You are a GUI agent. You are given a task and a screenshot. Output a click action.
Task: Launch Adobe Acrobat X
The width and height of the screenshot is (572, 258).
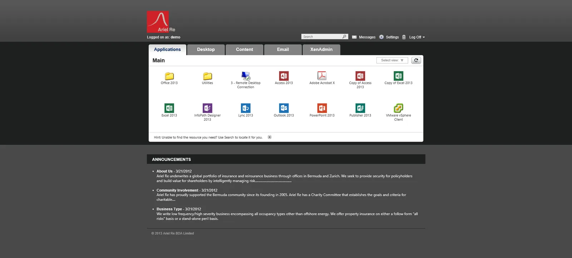click(x=322, y=78)
